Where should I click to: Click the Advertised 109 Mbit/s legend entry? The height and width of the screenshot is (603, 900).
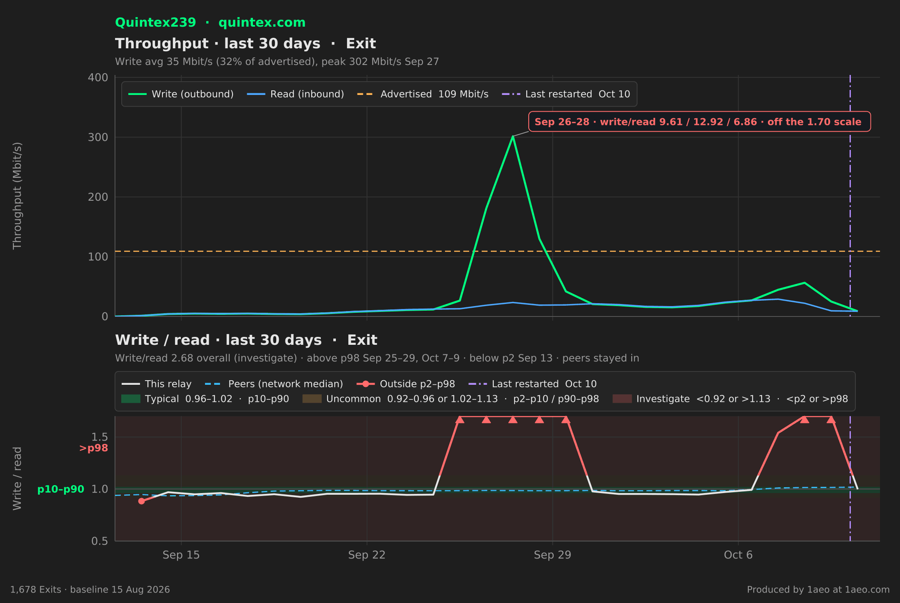pos(423,94)
